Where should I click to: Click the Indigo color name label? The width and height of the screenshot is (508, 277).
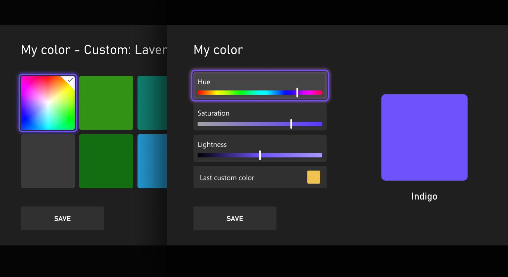[x=424, y=197]
